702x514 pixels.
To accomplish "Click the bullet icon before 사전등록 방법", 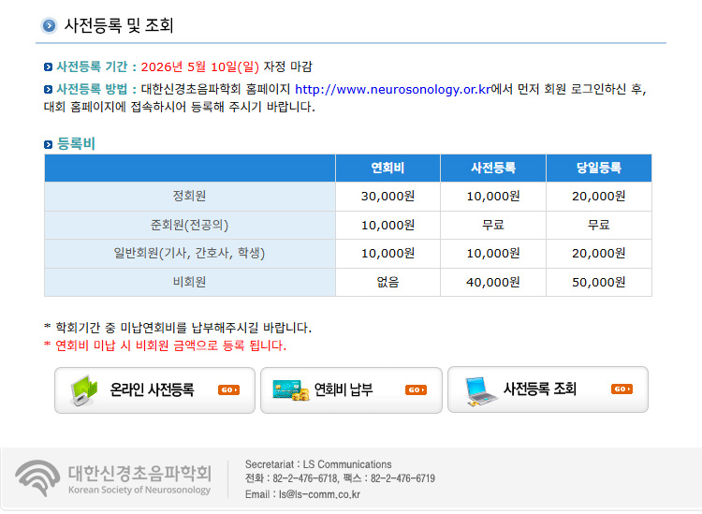I will tap(49, 90).
